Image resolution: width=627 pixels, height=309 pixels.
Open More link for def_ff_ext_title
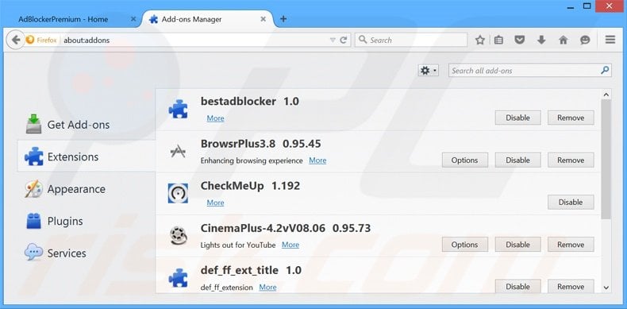(x=267, y=288)
